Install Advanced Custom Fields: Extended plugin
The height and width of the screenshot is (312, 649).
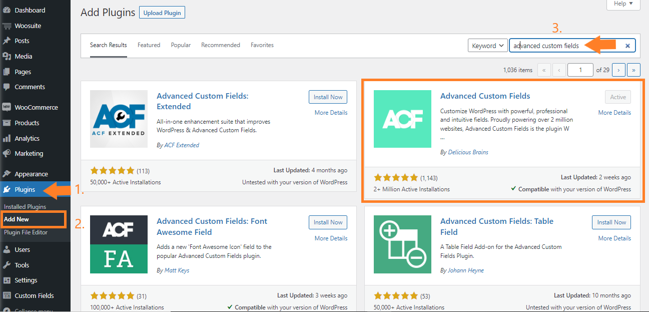328,97
